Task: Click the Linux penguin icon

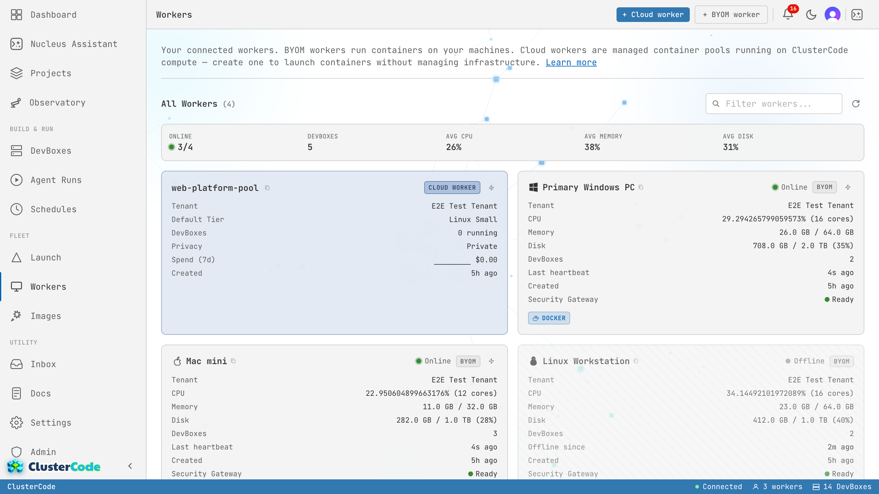Action: pyautogui.click(x=533, y=361)
